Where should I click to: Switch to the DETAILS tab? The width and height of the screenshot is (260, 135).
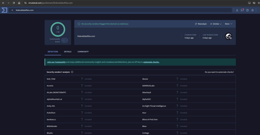68,52
